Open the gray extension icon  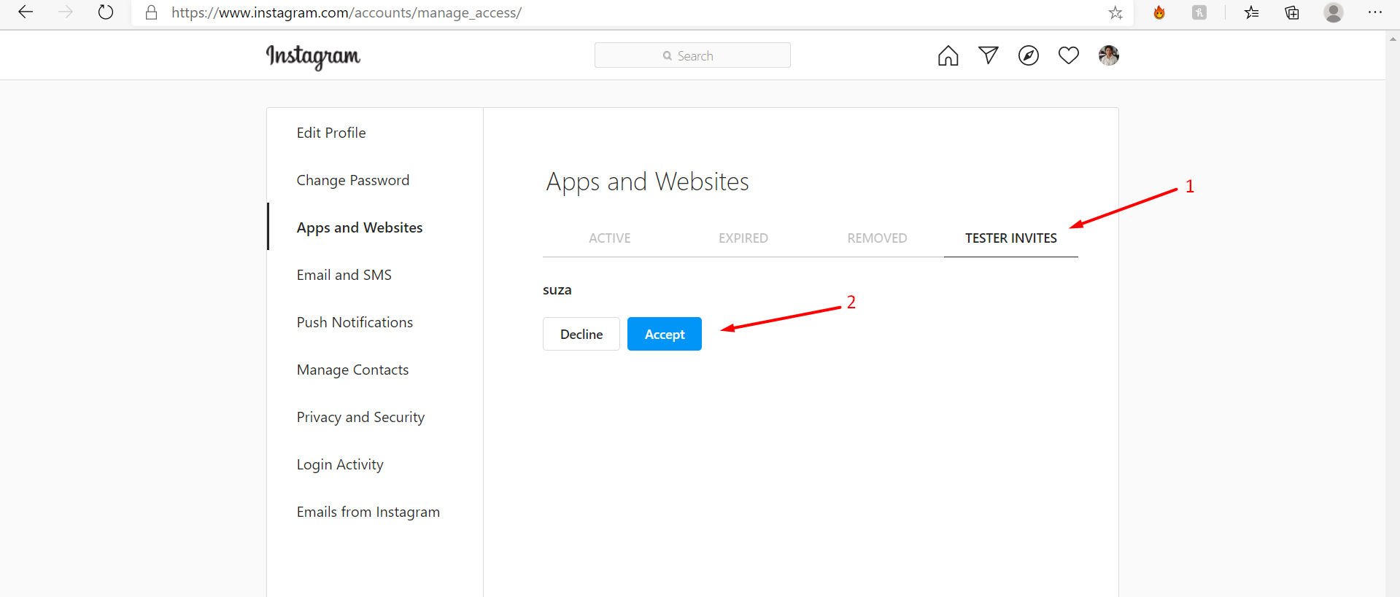click(1199, 12)
